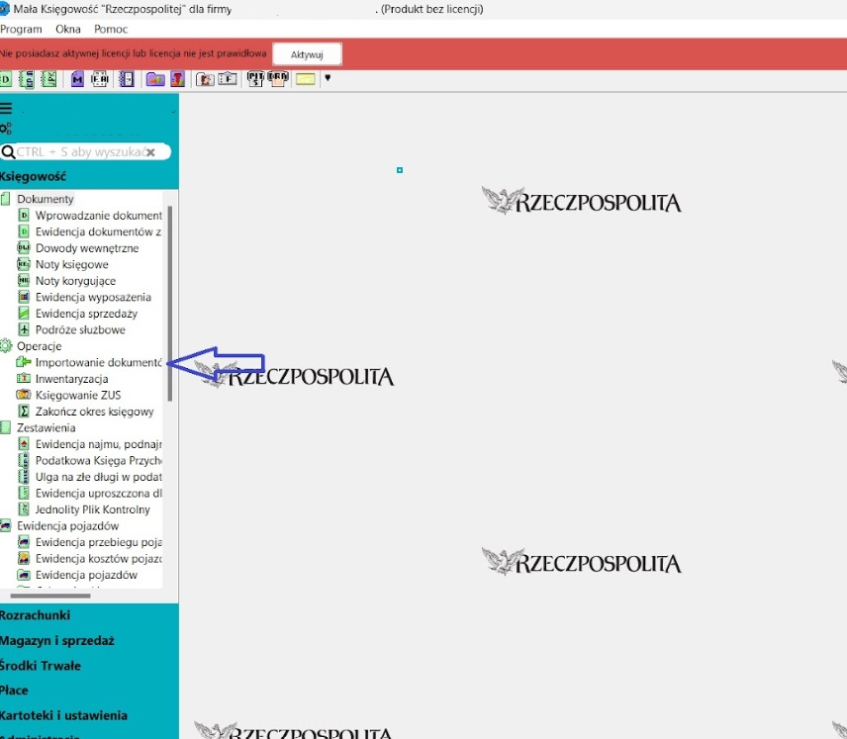
Task: Click the Noty korygujące row icon
Action: tap(23, 280)
